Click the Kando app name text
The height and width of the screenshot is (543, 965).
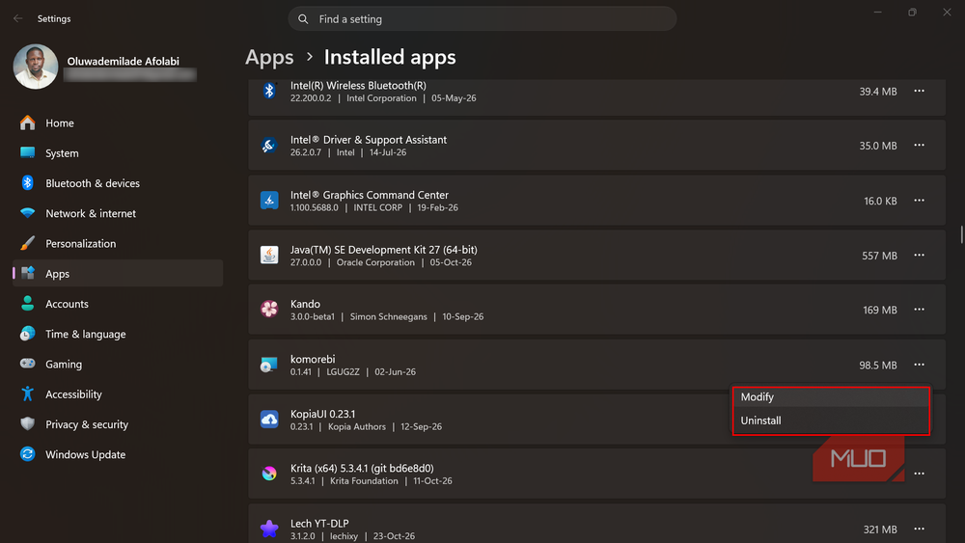click(x=305, y=304)
